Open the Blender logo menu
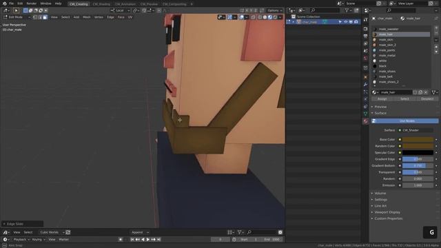The height and width of the screenshot is (248, 441). [5, 3]
